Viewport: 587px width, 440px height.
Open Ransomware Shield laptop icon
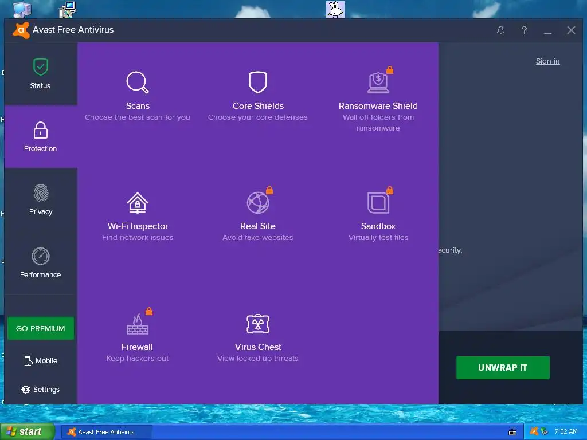[378, 82]
